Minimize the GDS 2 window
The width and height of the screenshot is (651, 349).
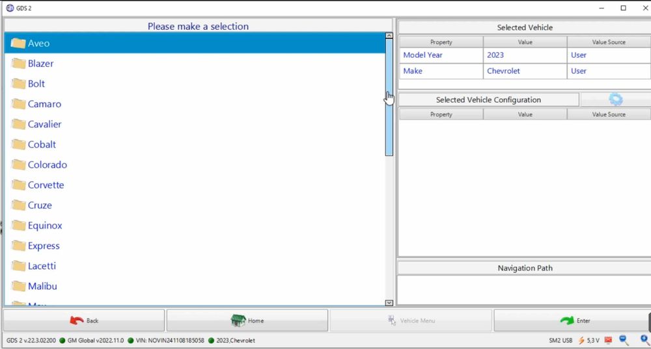(602, 8)
